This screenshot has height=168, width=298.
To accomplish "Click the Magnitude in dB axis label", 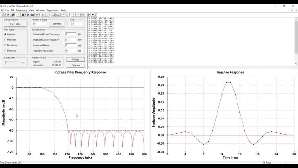I will coord(3,112).
